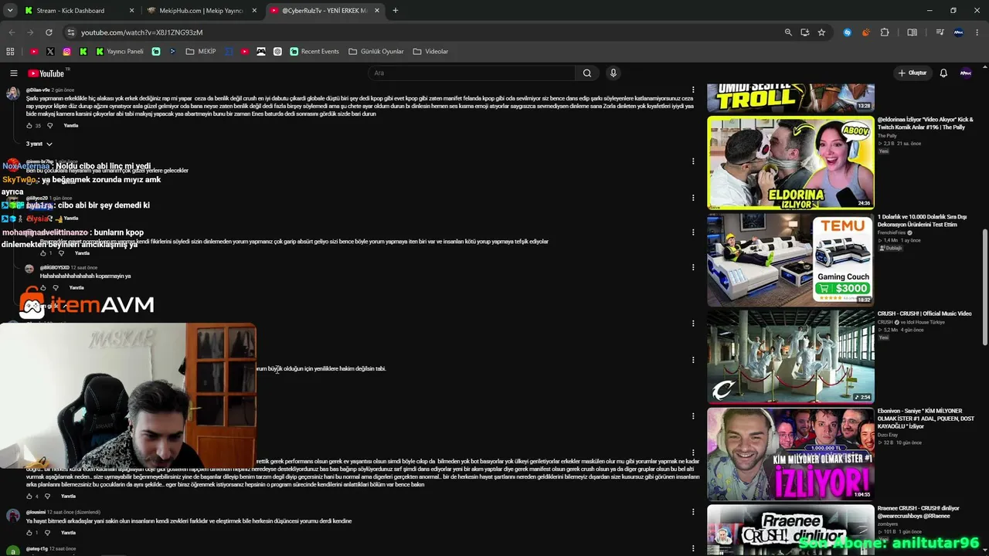This screenshot has width=989, height=556.
Task: Click the page vertical scrollbar
Action: (x=986, y=288)
